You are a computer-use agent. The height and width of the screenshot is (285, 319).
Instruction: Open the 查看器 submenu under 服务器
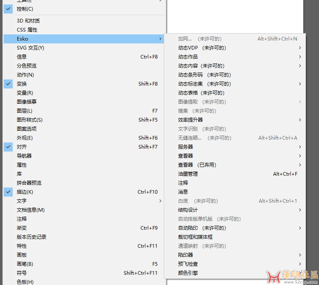point(235,156)
